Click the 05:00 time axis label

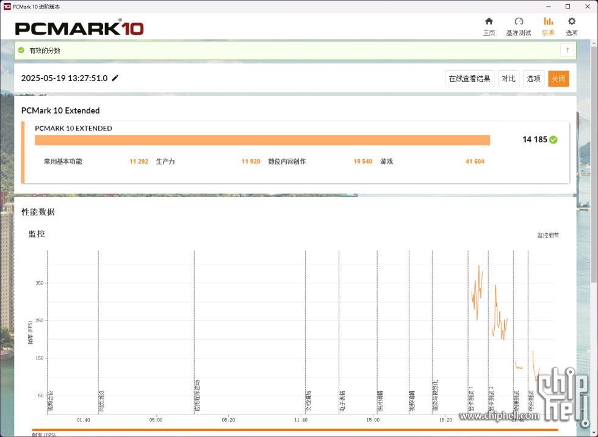(x=156, y=420)
